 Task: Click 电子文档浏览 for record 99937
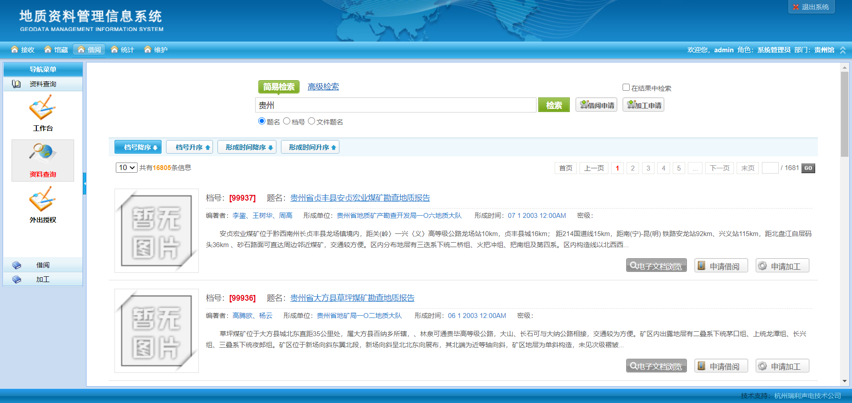656,266
